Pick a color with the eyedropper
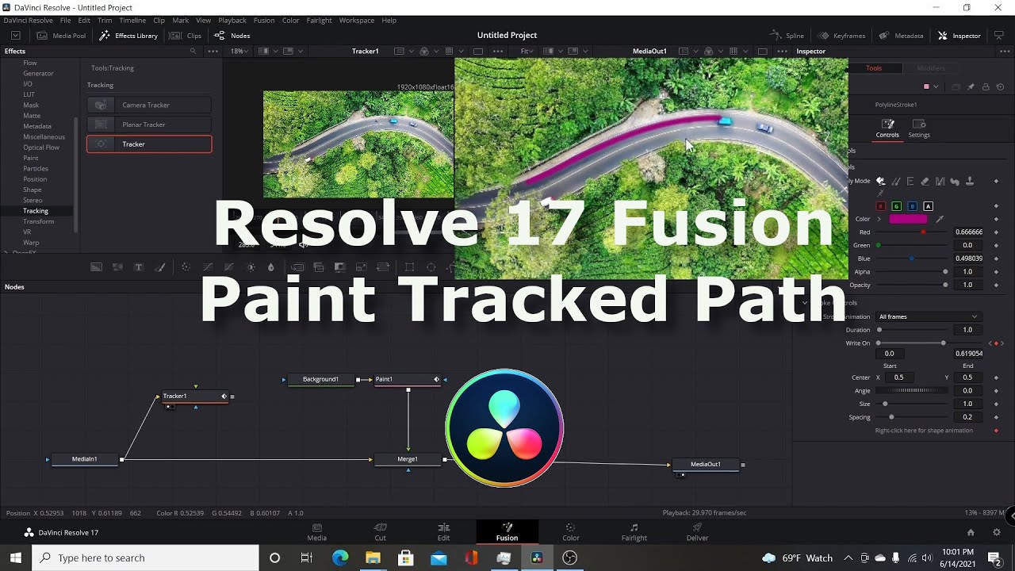 pyautogui.click(x=940, y=219)
